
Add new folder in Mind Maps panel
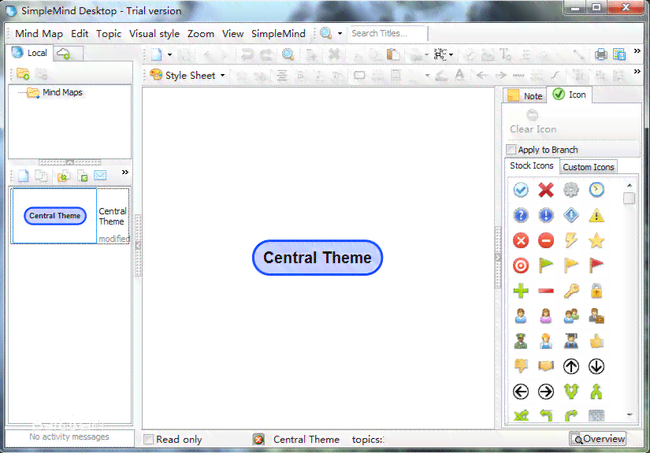[23, 74]
